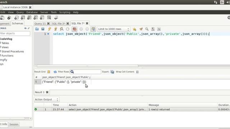This screenshot has width=230, height=129.
Task: Select the Friend JSON result cell
Action: [x=66, y=82]
